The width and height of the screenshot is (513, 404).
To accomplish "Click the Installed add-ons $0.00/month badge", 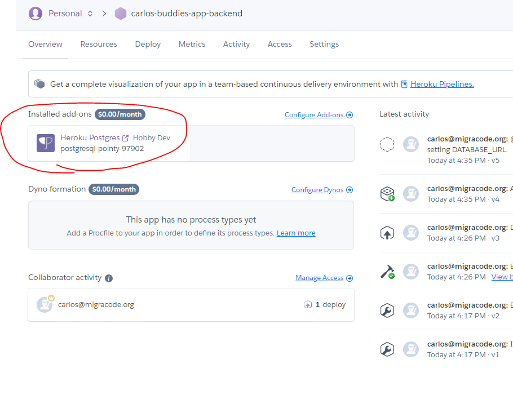I will click(120, 114).
